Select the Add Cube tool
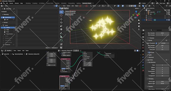The image size is (171, 91). click(61, 40)
